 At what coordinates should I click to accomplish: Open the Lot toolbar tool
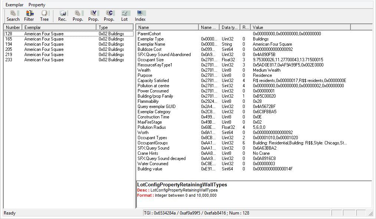125,16
